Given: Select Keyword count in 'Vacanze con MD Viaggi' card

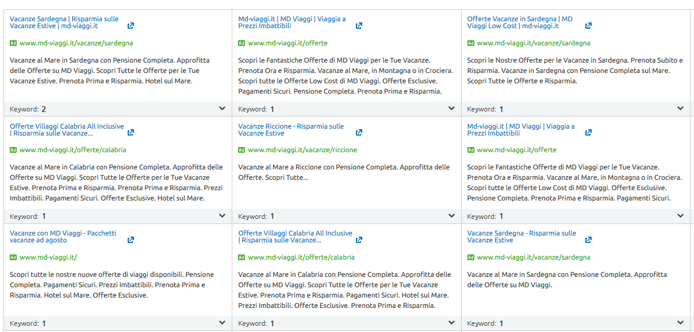Looking at the screenshot, I should point(44,323).
